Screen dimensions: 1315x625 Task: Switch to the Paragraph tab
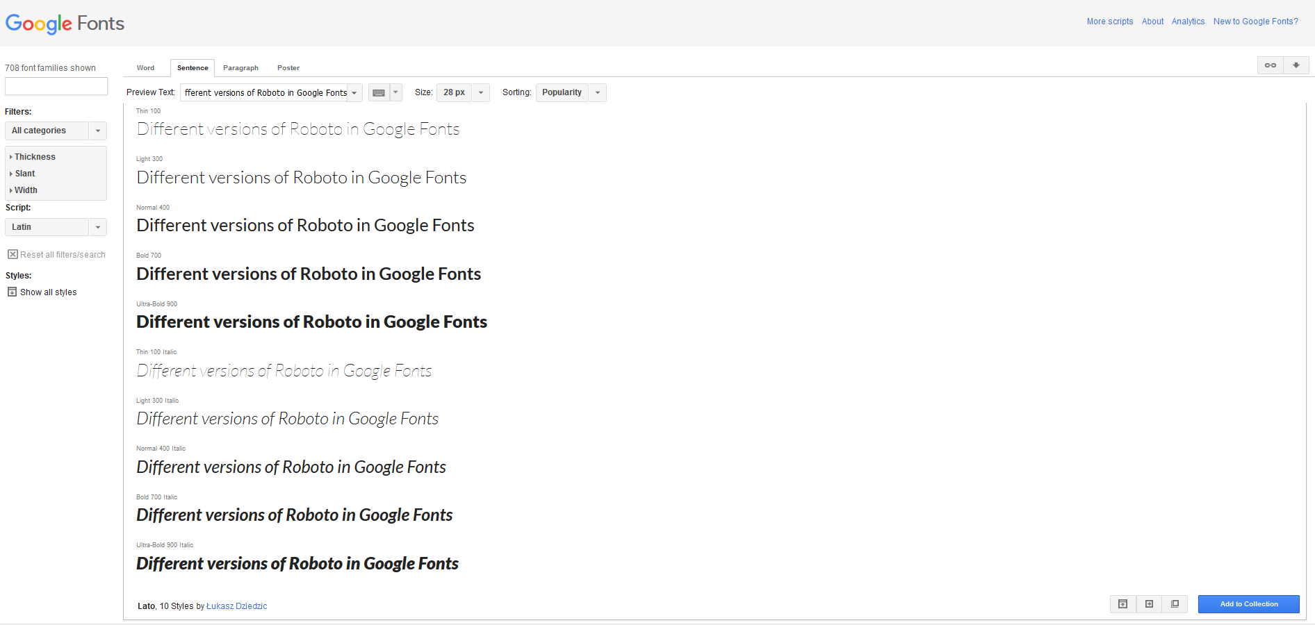pos(240,68)
